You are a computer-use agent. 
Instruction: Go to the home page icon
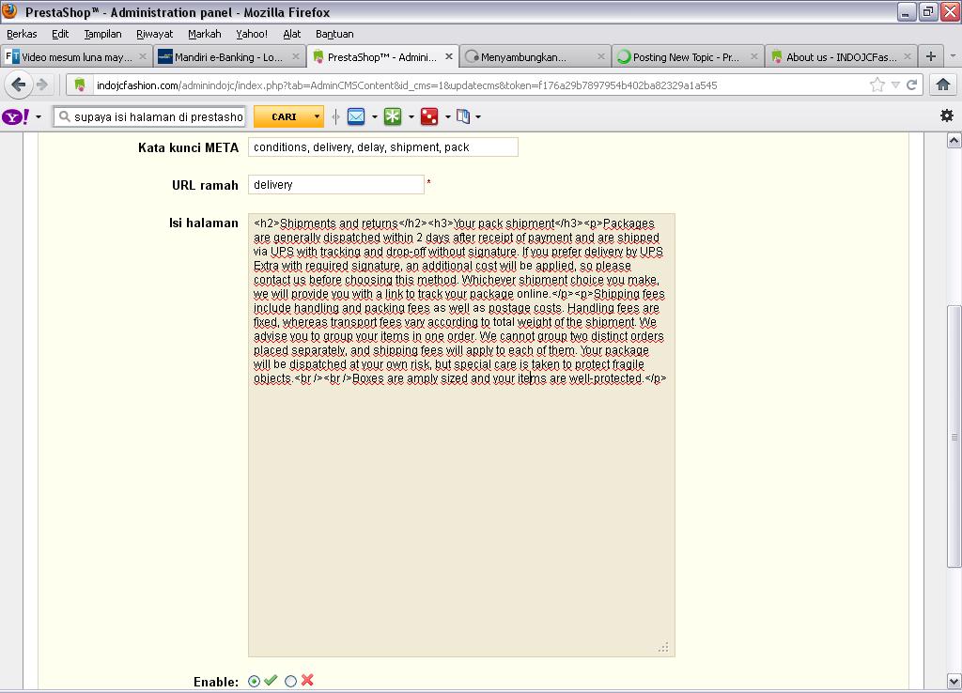pos(943,85)
